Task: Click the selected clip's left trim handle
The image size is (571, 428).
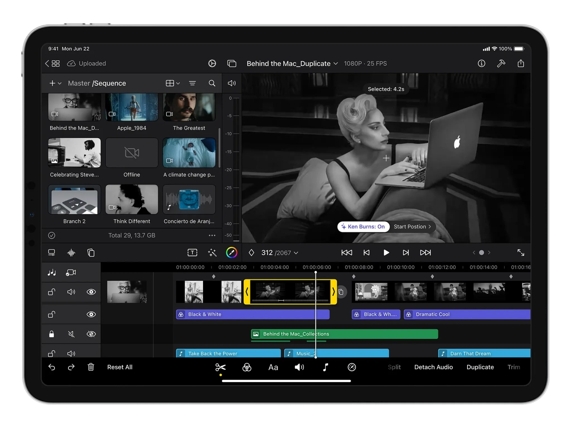Action: (247, 292)
